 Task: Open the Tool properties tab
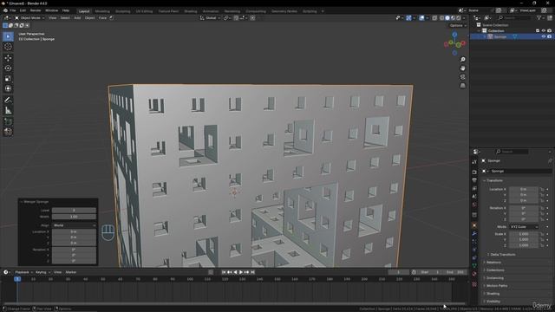pyautogui.click(x=474, y=162)
